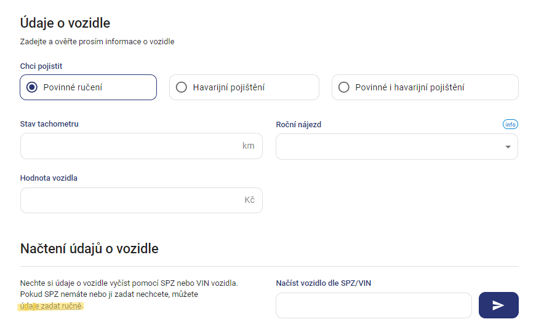The image size is (552, 327).
Task: Expand Roční nájezd using its arrow
Action: (508, 147)
